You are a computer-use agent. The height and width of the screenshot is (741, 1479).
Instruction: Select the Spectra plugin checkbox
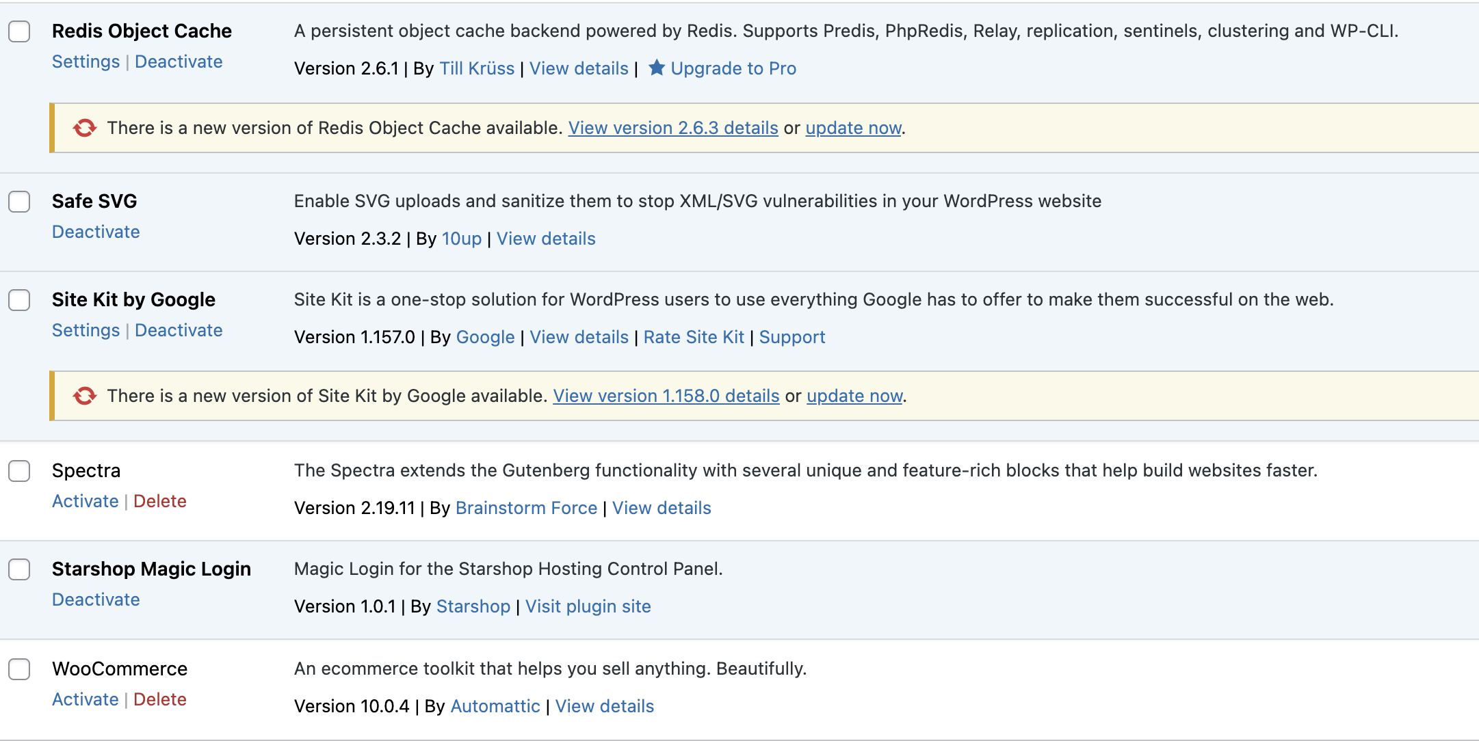click(x=19, y=471)
